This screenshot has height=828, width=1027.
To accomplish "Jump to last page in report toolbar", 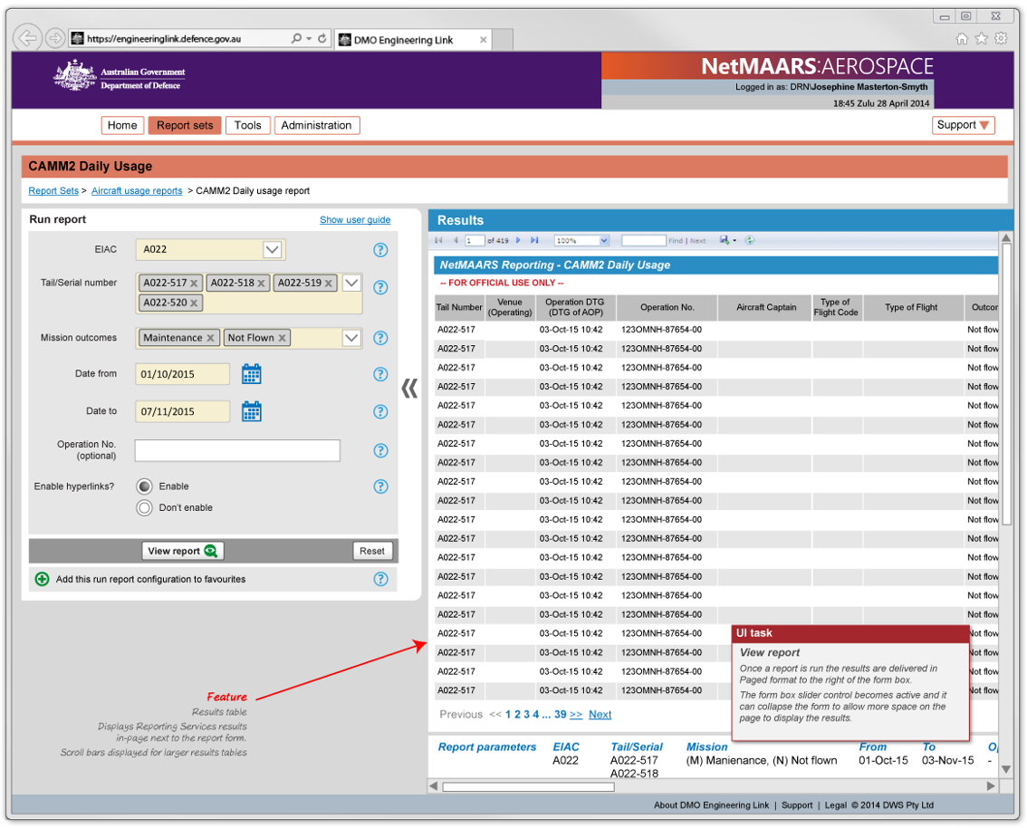I will pyautogui.click(x=534, y=240).
